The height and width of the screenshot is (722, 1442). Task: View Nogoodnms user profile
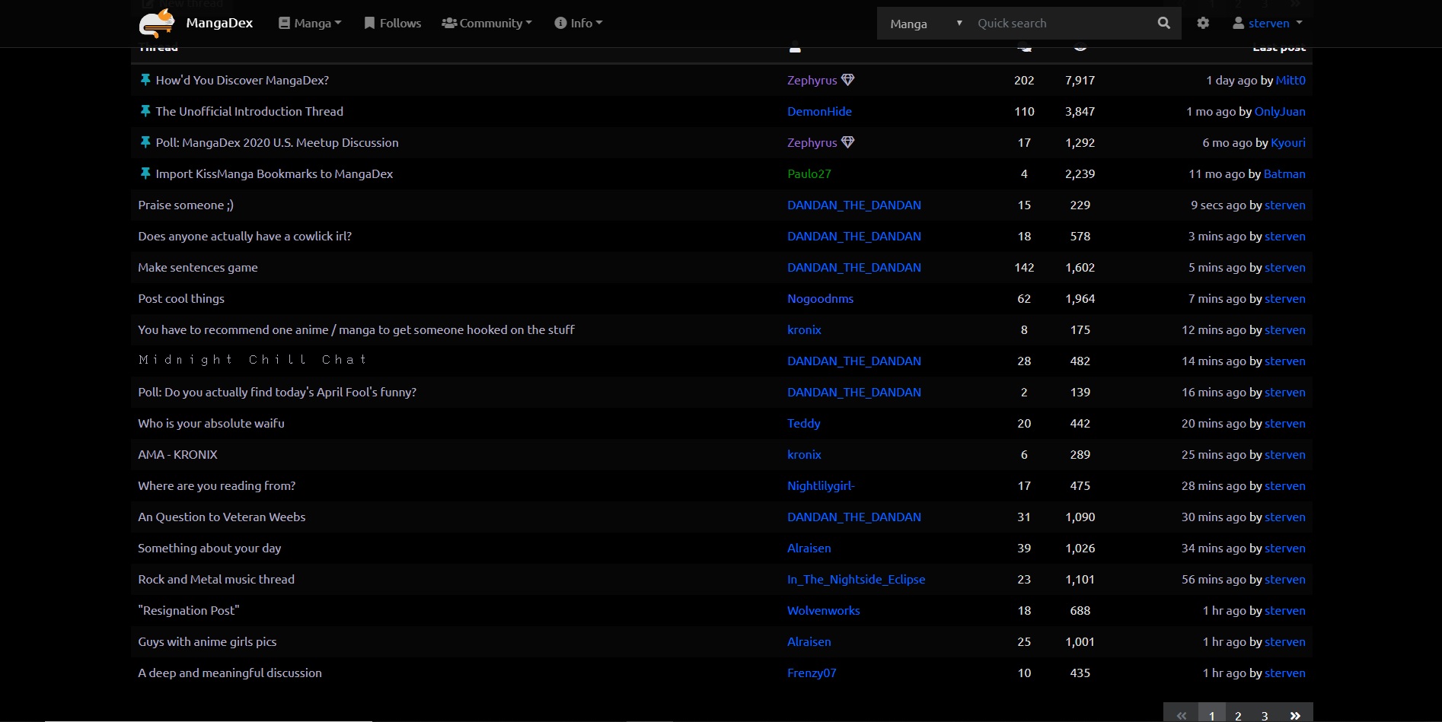[820, 298]
